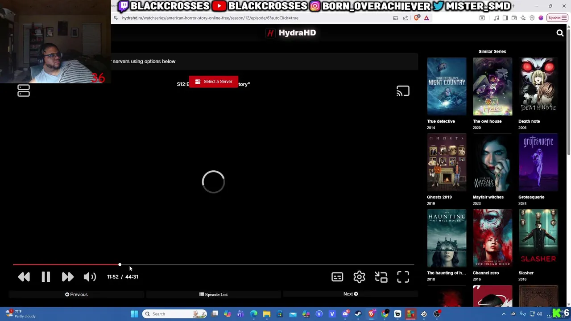
Task: Open the Channel zero poster
Action: tap(492, 238)
